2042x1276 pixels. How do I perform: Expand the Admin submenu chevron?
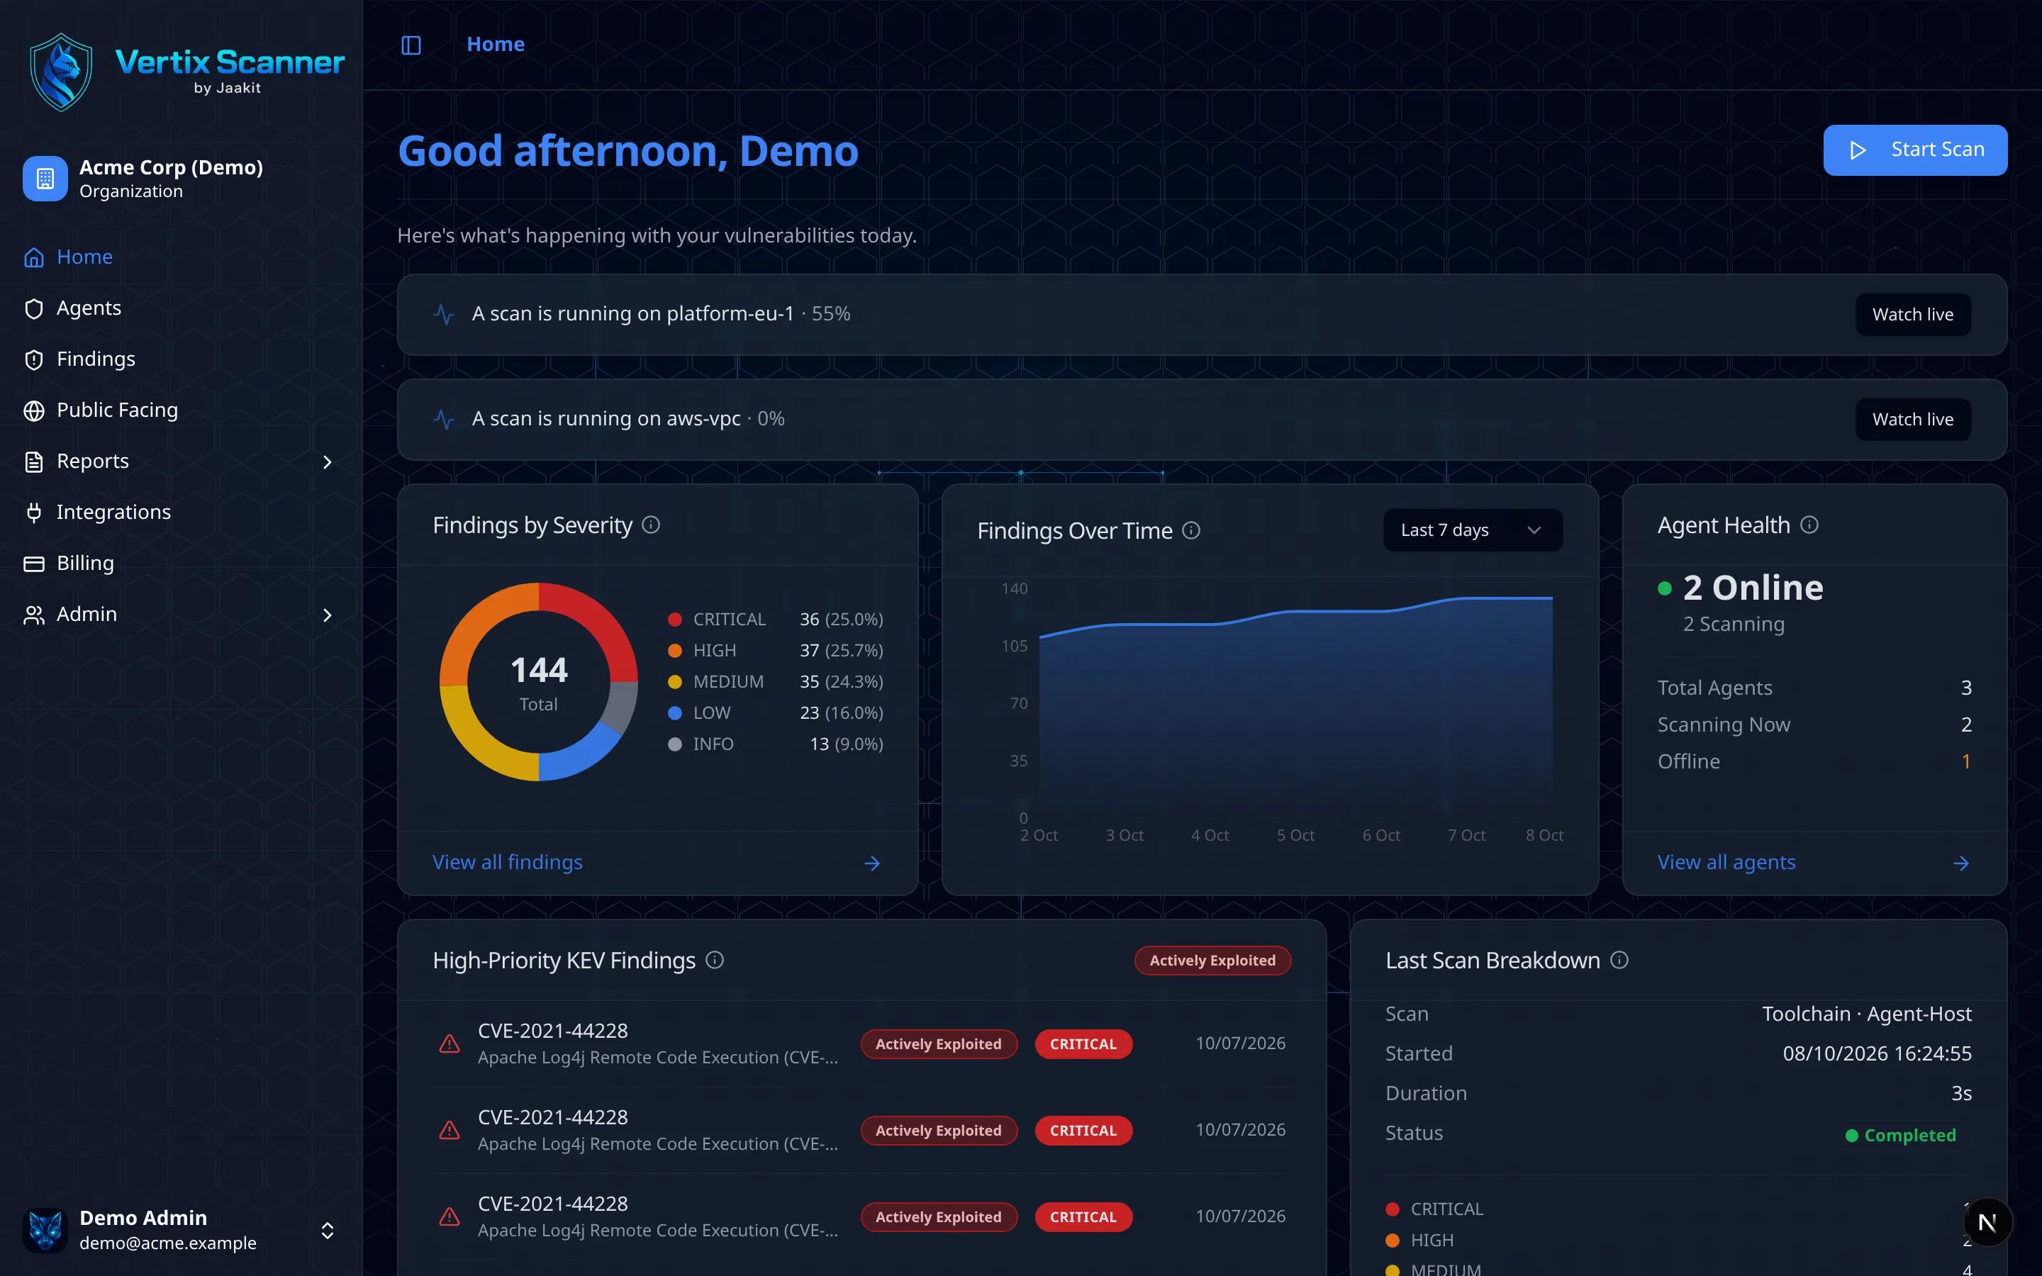click(328, 615)
